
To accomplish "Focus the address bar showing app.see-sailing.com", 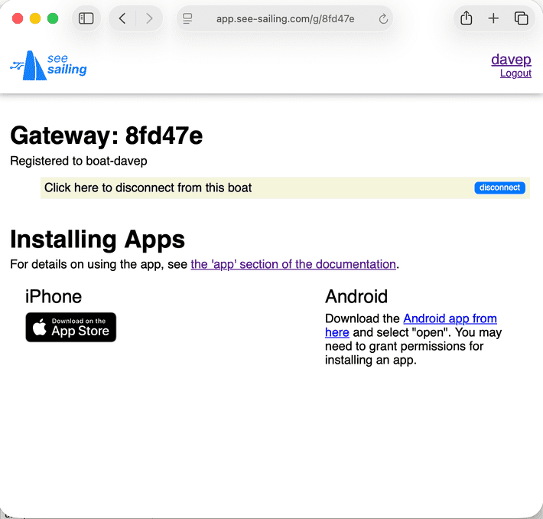I will 285,18.
